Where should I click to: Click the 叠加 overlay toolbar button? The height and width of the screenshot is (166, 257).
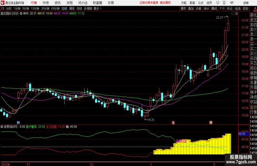[191, 9]
